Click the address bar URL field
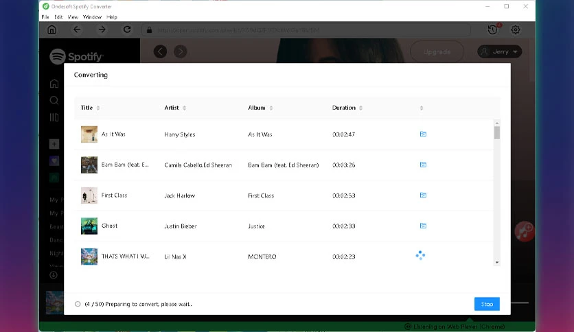 pyautogui.click(x=306, y=30)
